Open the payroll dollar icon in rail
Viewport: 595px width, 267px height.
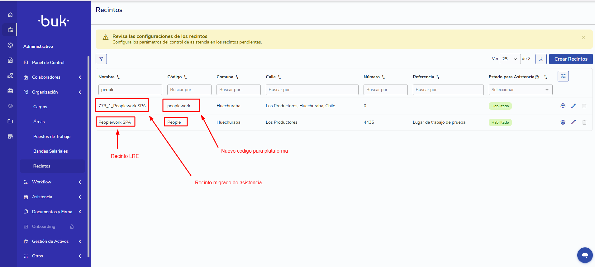pos(10,45)
